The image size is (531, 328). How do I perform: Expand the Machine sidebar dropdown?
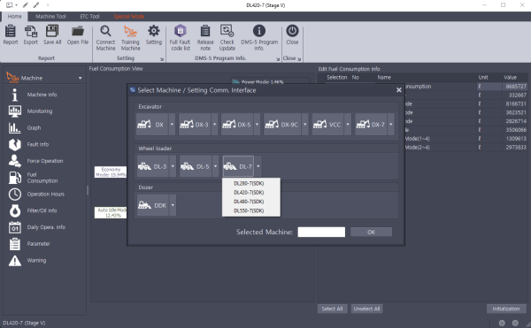pos(81,78)
